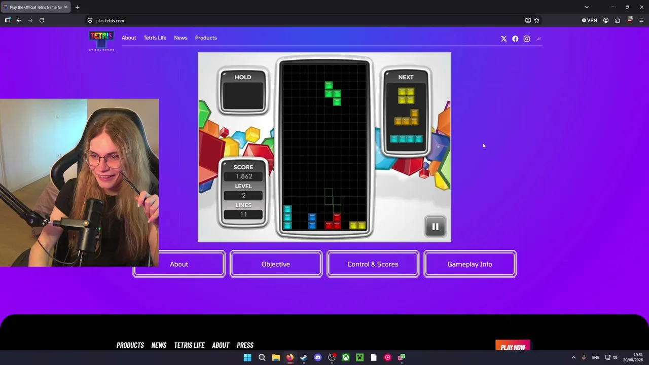The image size is (649, 365).
Task: Open File Explorer from the taskbar
Action: click(276, 357)
